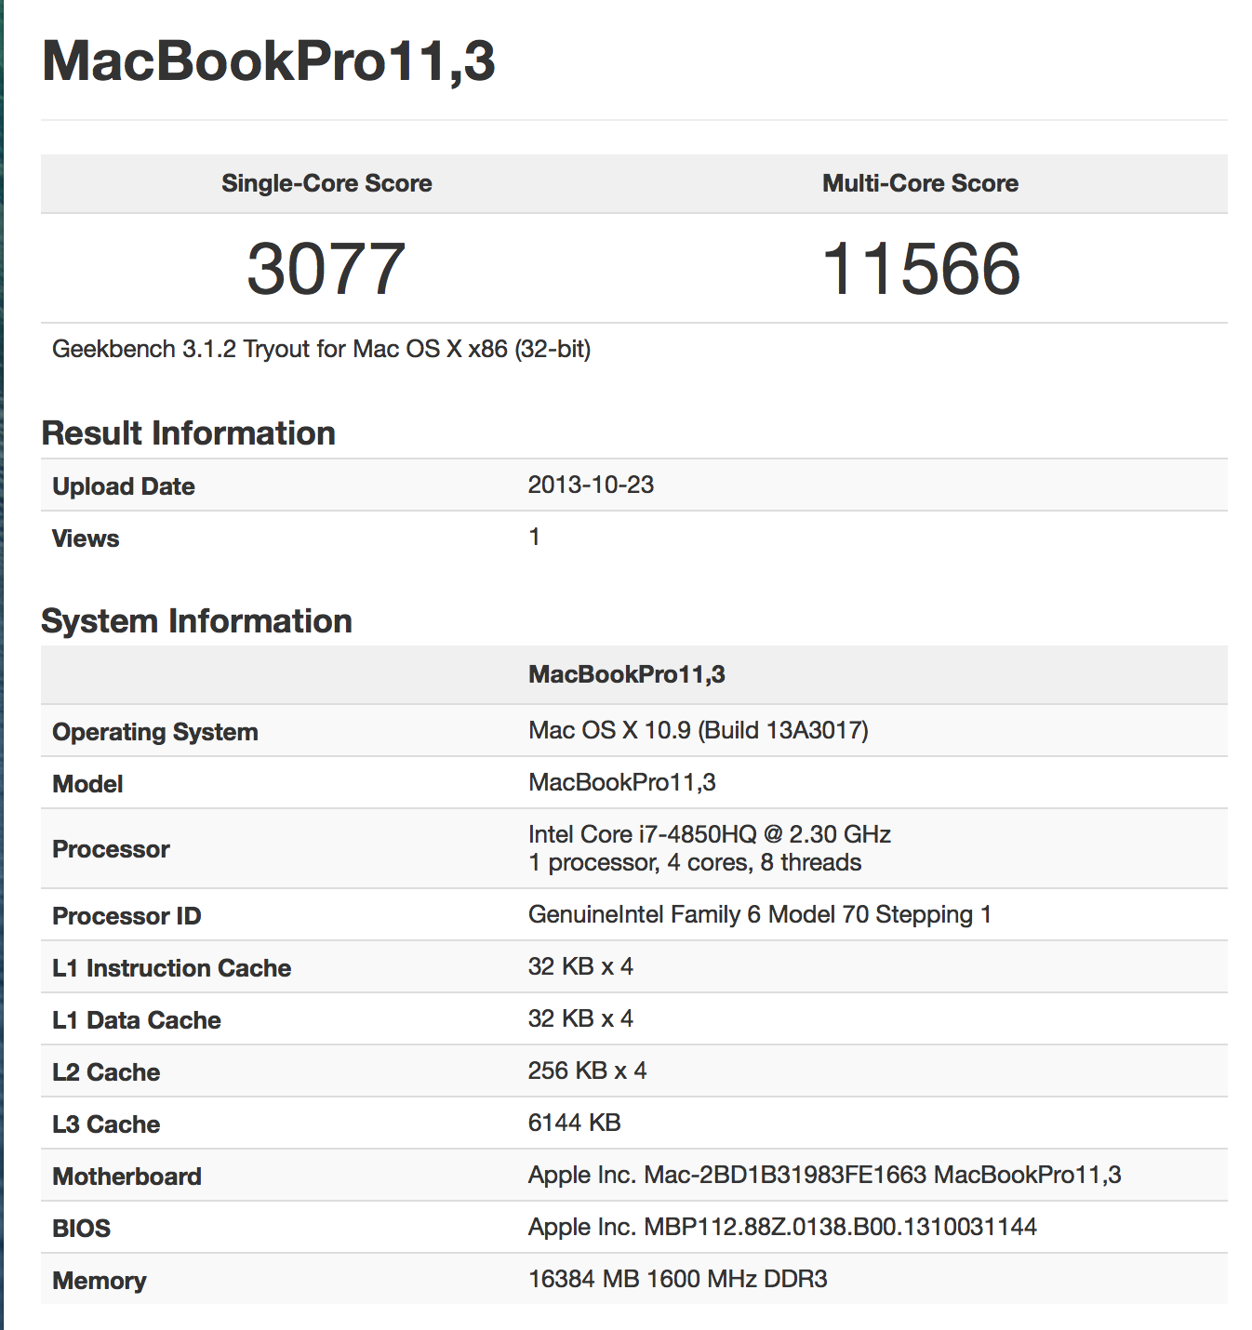Select L1 Instruction Cache value 32 KB x 4
This screenshot has height=1330, width=1252.
(x=580, y=966)
